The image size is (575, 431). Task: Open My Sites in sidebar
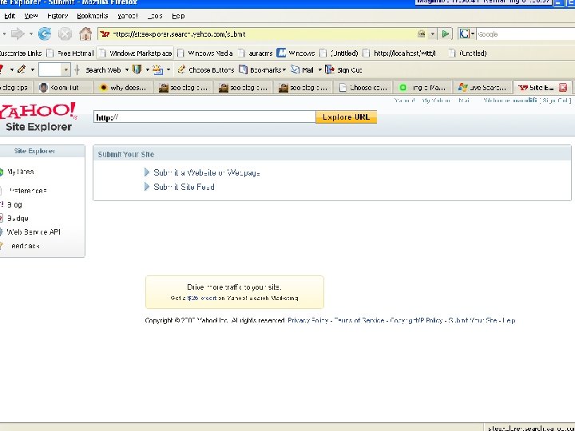point(21,172)
